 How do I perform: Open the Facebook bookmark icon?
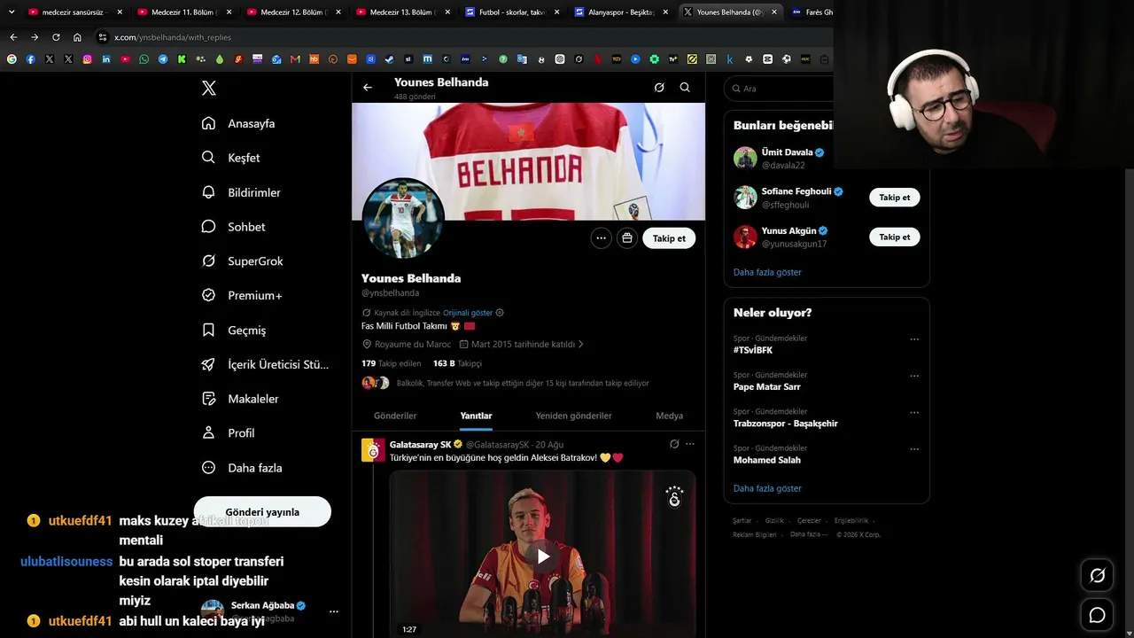coord(30,59)
